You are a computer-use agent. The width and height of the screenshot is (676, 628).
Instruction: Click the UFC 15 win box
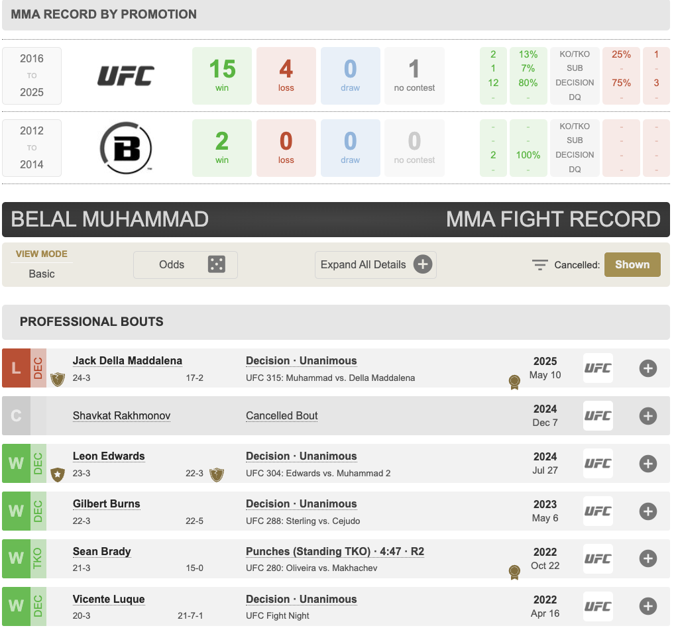click(222, 76)
